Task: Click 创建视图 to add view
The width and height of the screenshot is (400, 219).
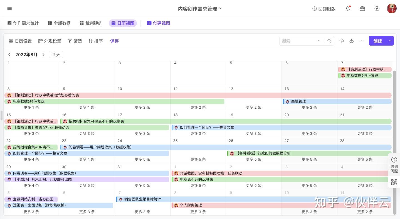Action: (159, 23)
